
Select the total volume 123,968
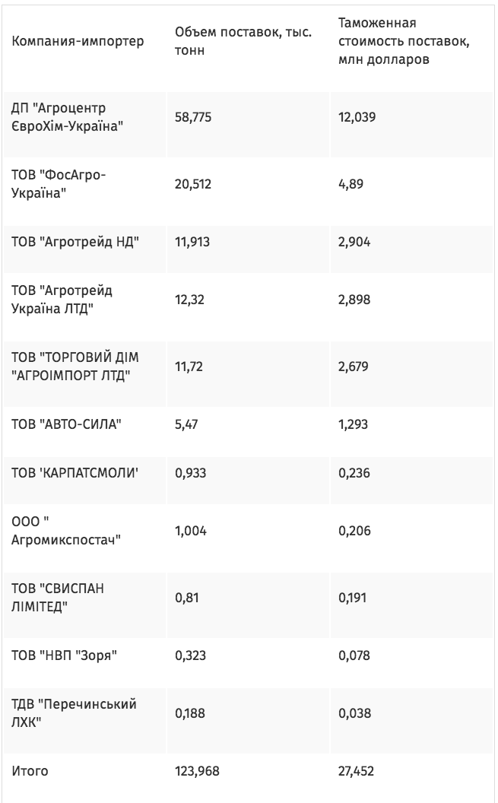(197, 771)
